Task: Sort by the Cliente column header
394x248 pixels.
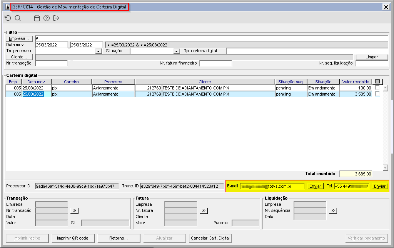Action: [205, 82]
